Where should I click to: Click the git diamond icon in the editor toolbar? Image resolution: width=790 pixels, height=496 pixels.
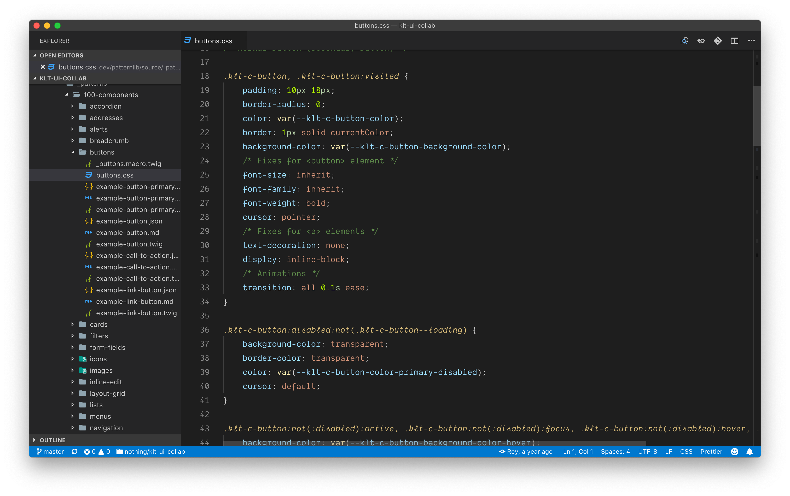[x=718, y=41]
